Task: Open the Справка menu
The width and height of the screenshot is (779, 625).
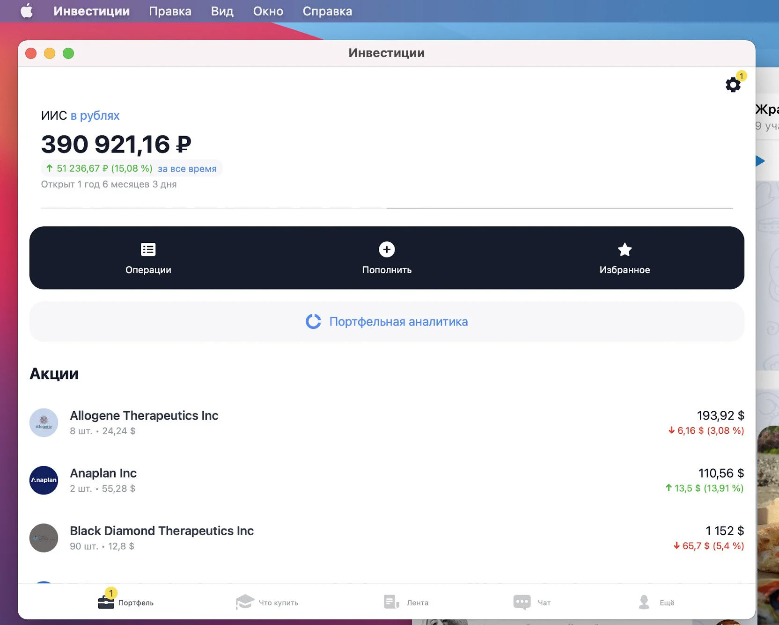Action: click(327, 11)
